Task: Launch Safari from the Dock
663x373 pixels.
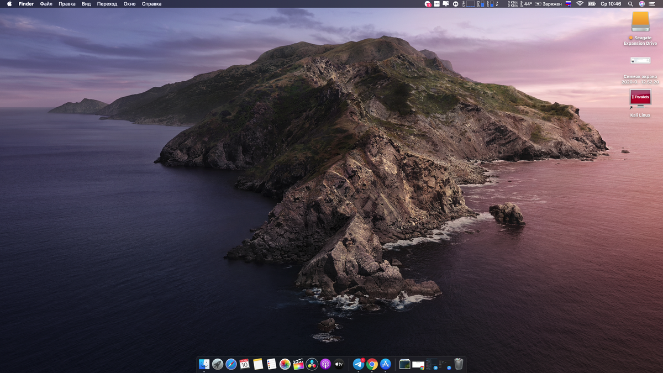Action: 231,364
